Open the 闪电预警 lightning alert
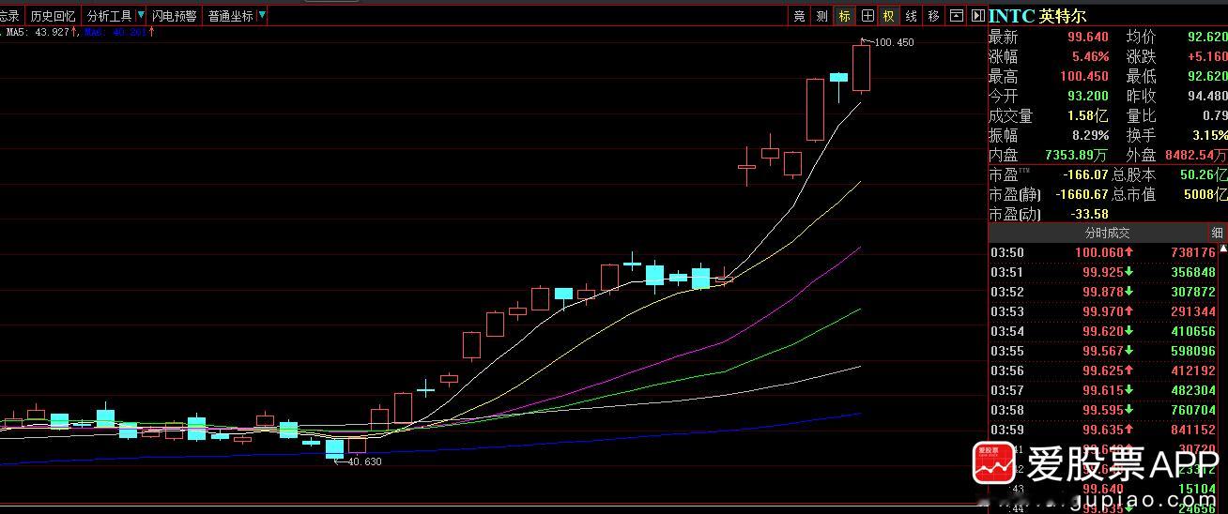1228x514 pixels. pyautogui.click(x=175, y=16)
